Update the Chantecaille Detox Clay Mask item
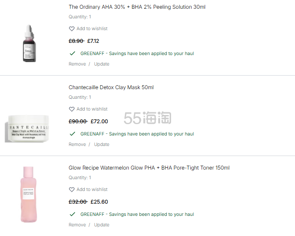The width and height of the screenshot is (295, 236). 102,144
